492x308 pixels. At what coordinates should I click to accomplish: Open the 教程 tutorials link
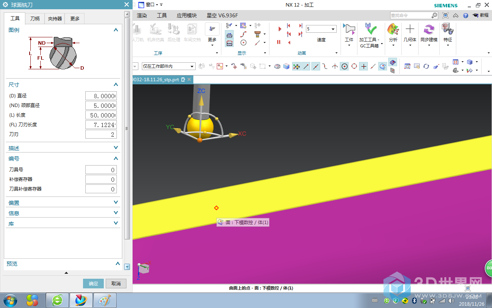point(481,15)
